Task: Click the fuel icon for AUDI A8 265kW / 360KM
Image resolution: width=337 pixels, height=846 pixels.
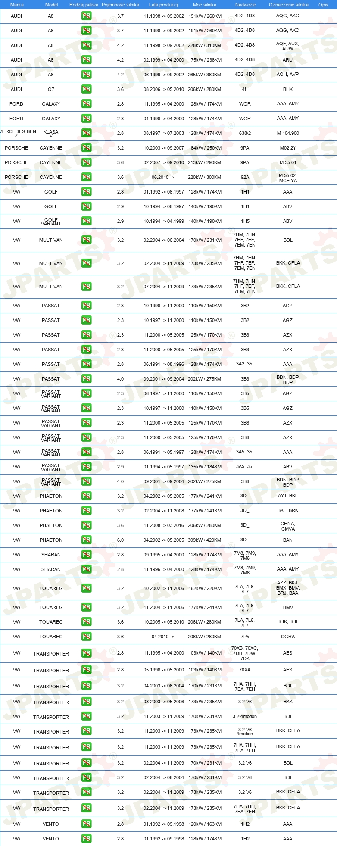Action: pyautogui.click(x=86, y=75)
